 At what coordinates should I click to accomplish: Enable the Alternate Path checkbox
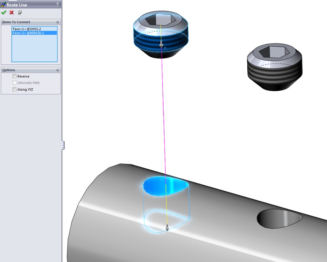[x=14, y=83]
